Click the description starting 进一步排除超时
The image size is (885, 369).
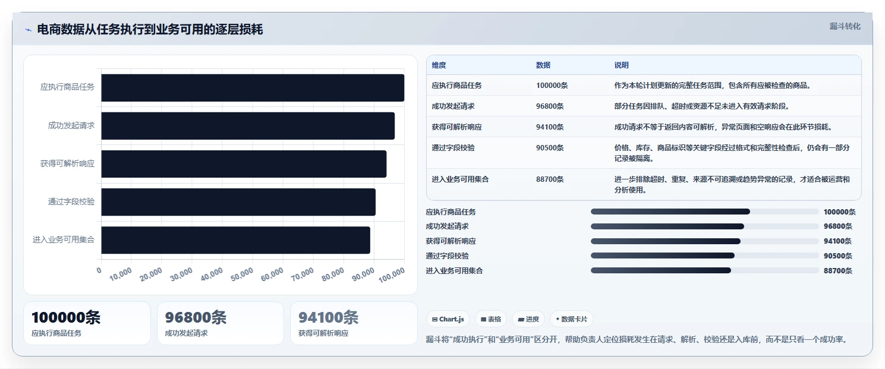click(732, 185)
